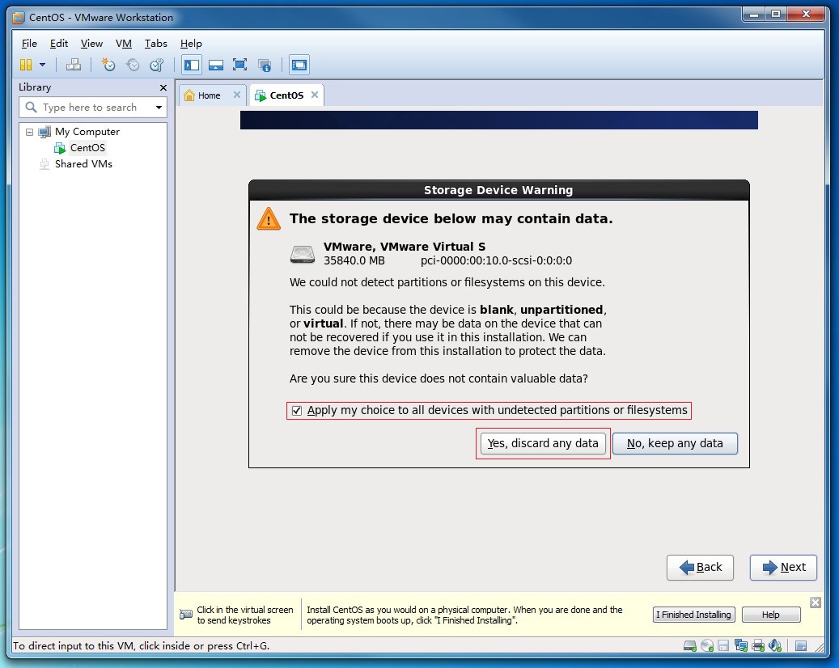Uncheck Apply my choice to all devices

[297, 411]
